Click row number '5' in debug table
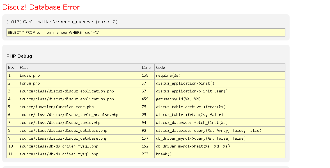330x168 pixels. (12, 107)
